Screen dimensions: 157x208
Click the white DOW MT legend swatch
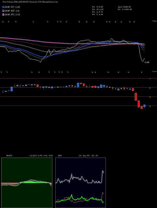pyautogui.click(x=3, y=11)
